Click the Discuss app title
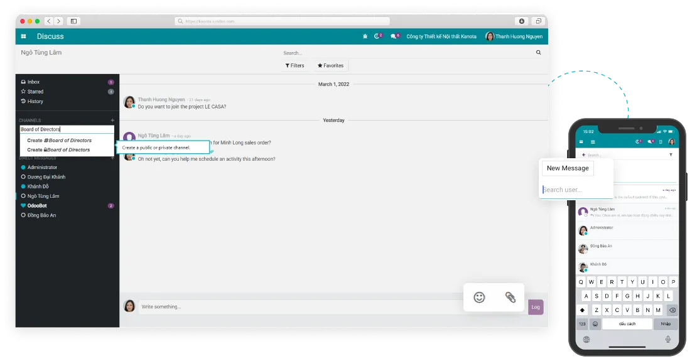The height and width of the screenshot is (361, 697). [50, 36]
